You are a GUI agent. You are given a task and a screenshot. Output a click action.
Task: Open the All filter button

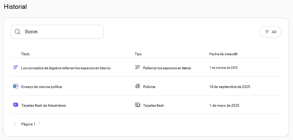(x=270, y=32)
